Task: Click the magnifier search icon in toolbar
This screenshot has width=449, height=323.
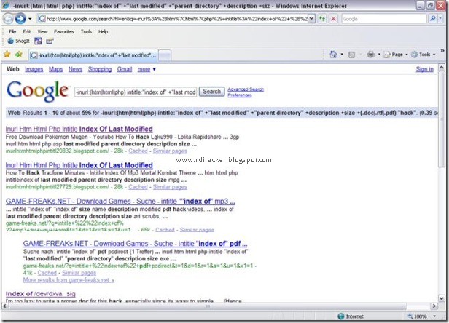Action: tap(432, 19)
